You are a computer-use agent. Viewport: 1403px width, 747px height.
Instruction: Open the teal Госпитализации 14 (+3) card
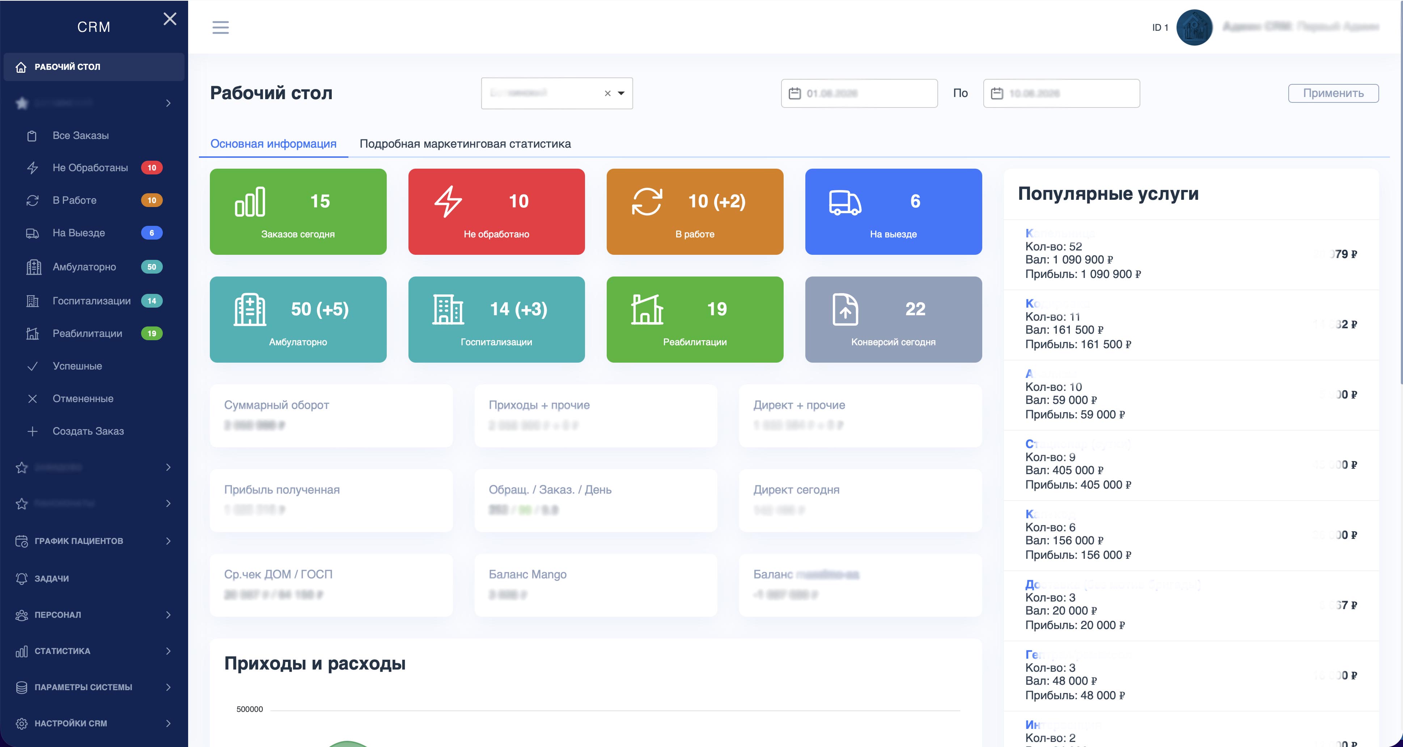tap(497, 319)
